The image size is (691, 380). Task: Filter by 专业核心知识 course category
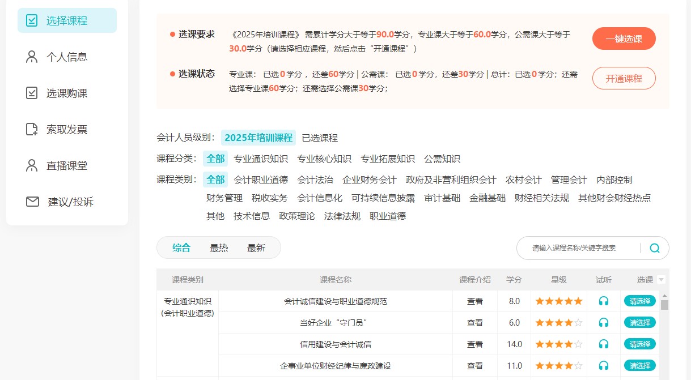click(x=324, y=159)
